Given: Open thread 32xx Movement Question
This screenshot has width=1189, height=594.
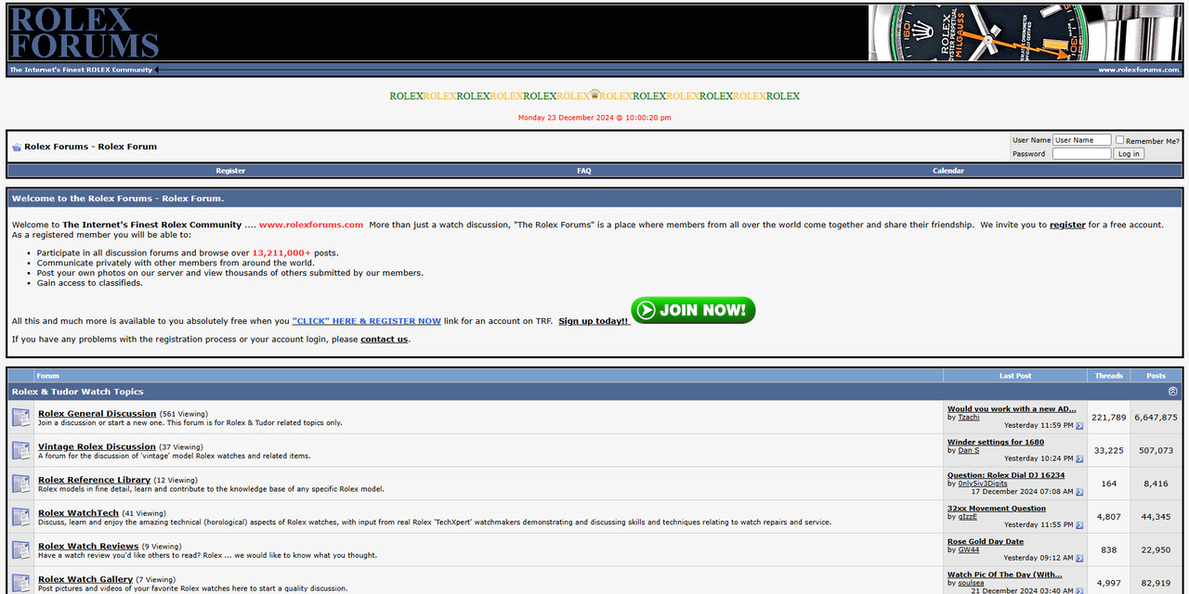Looking at the screenshot, I should pyautogui.click(x=997, y=509).
